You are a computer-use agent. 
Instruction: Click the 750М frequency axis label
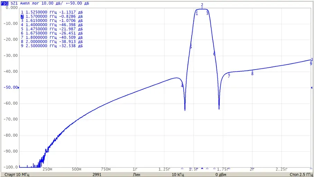coord(106,169)
